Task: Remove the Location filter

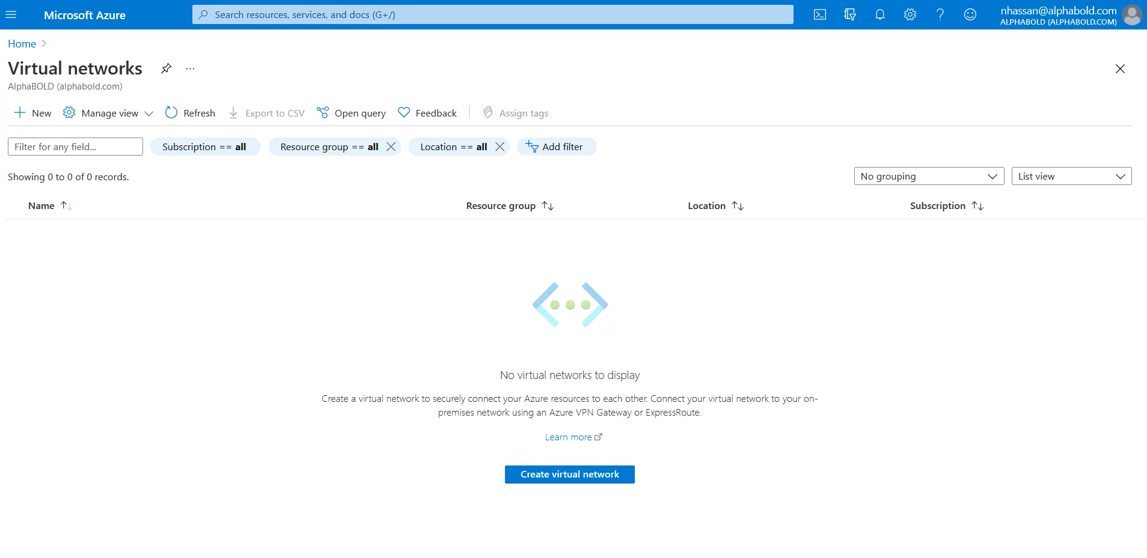Action: pyautogui.click(x=500, y=147)
